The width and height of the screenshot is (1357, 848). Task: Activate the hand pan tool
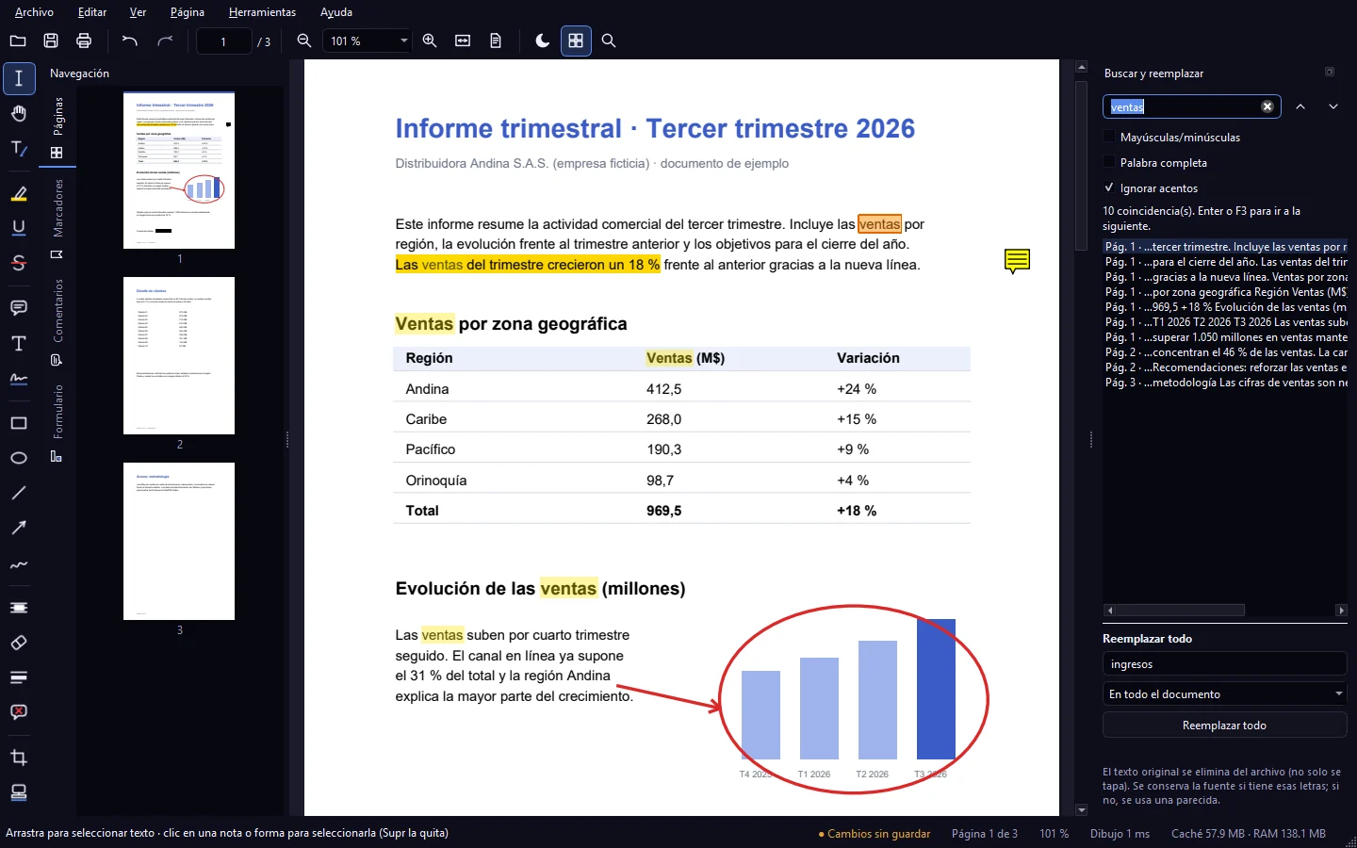point(19,114)
